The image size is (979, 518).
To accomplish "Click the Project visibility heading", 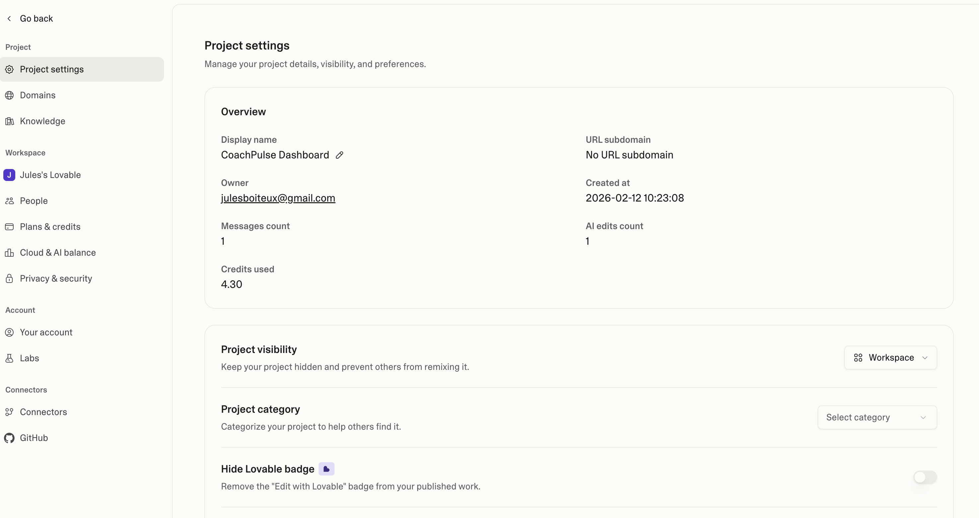I will (x=259, y=350).
